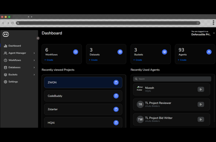Focus the Recently Used Agents search field

point(172,79)
